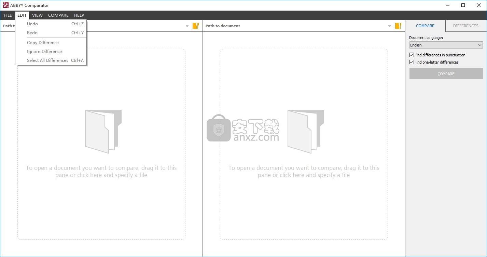This screenshot has width=487, height=257.
Task: Select Ignore Difference menu entry
Action: pyautogui.click(x=51, y=52)
